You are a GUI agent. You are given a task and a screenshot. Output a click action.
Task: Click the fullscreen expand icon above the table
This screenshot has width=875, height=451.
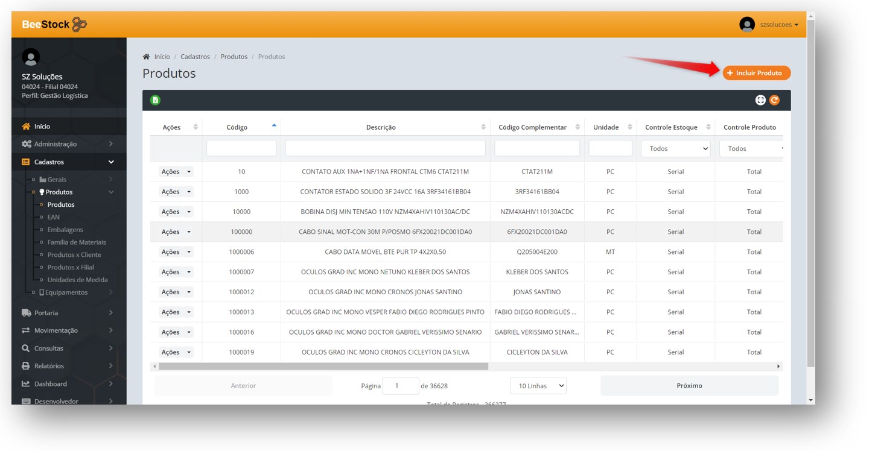click(760, 100)
